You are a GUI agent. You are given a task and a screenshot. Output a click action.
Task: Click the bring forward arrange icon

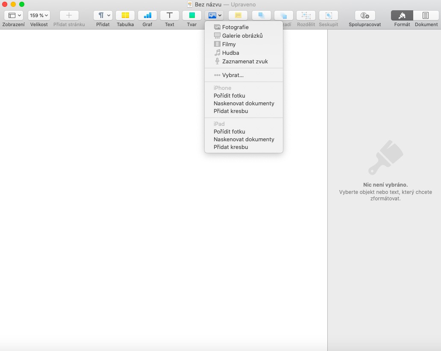click(x=261, y=15)
